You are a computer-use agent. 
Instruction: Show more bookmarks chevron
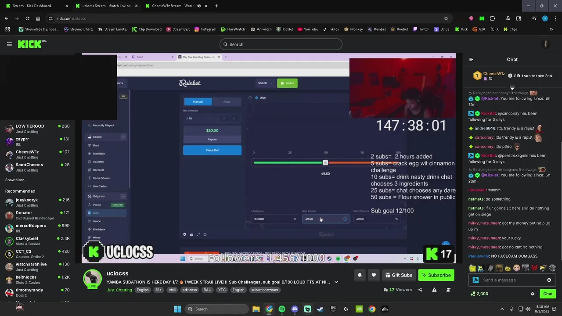(551, 29)
